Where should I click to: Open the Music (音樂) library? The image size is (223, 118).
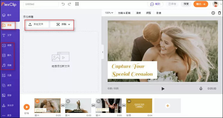coord(7,65)
